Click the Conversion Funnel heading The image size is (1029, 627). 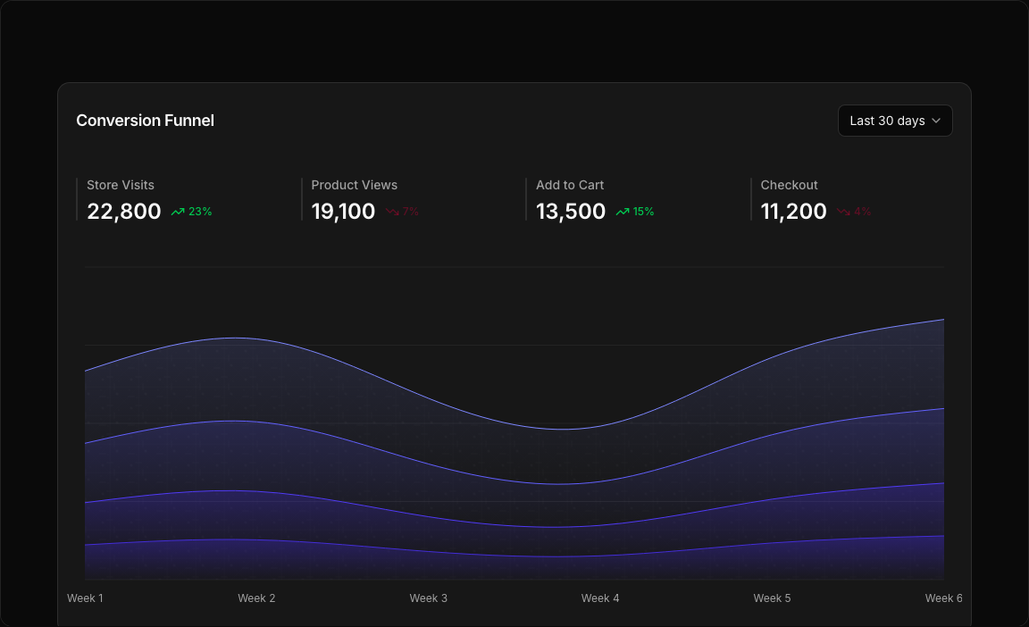(x=145, y=121)
